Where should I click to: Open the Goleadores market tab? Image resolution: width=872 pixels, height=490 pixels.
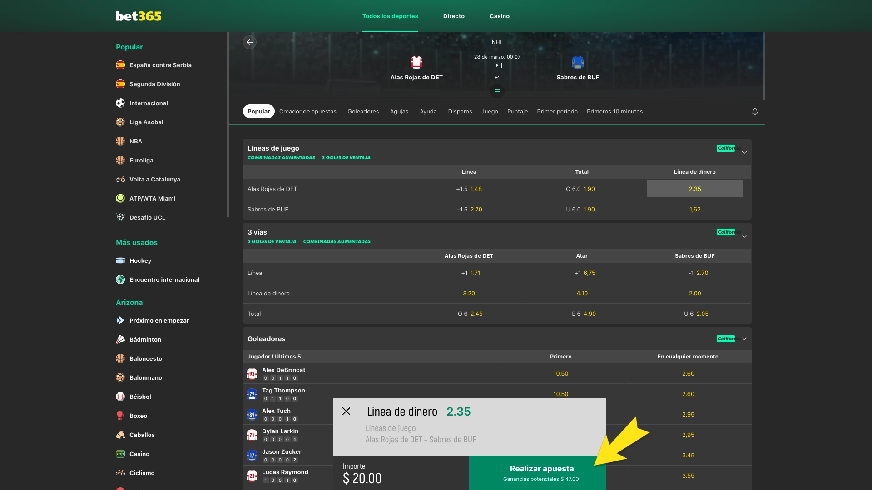(363, 111)
